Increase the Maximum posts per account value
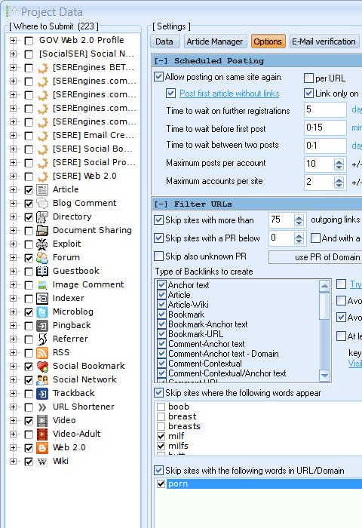The image size is (362, 528). pyautogui.click(x=339, y=161)
